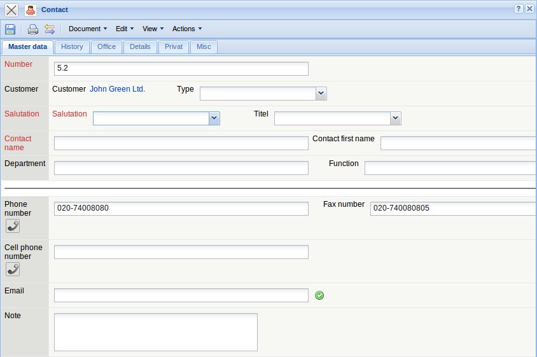The height and width of the screenshot is (357, 537).
Task: Switch to the Privat tab
Action: click(x=174, y=46)
